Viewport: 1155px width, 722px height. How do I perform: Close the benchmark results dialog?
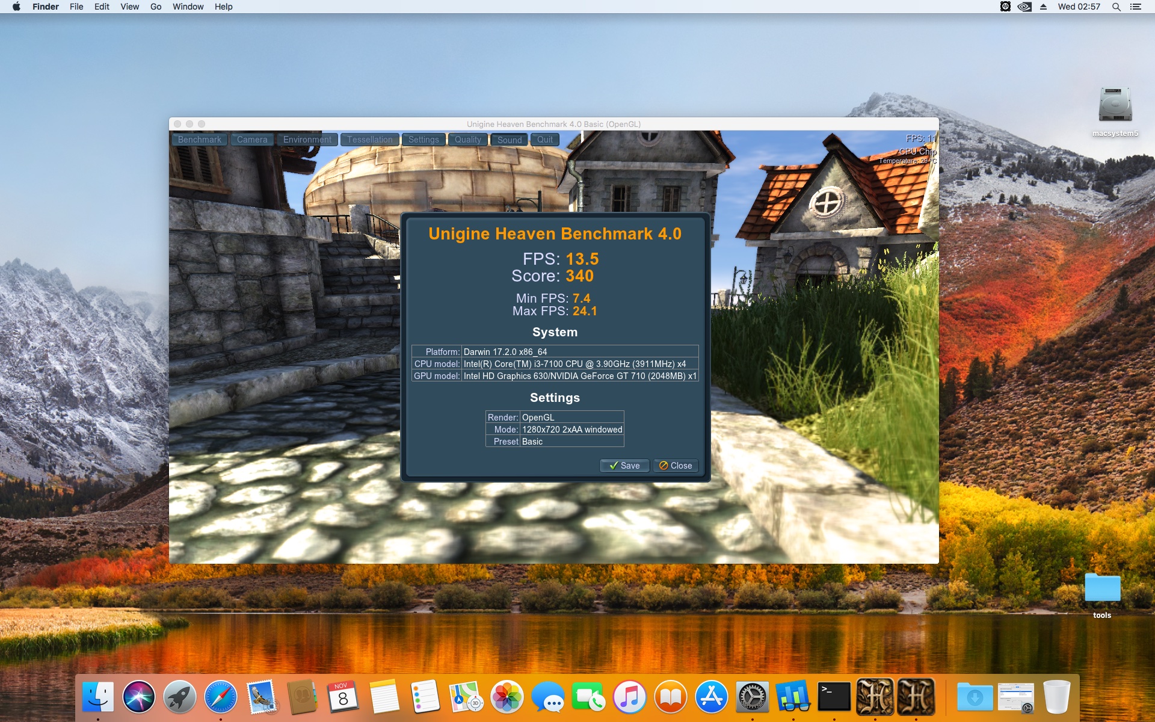point(676,466)
